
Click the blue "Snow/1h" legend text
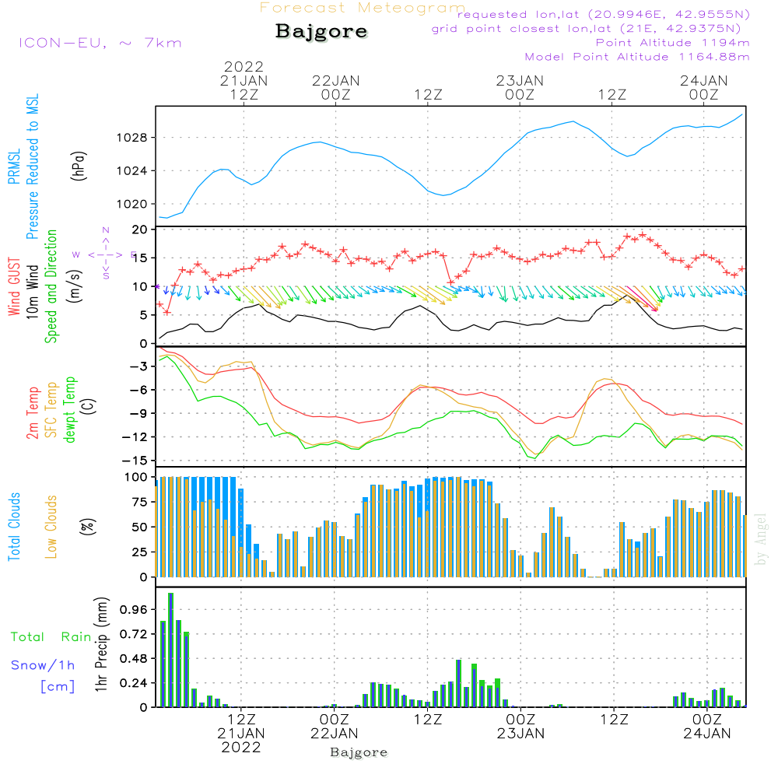[x=43, y=665]
